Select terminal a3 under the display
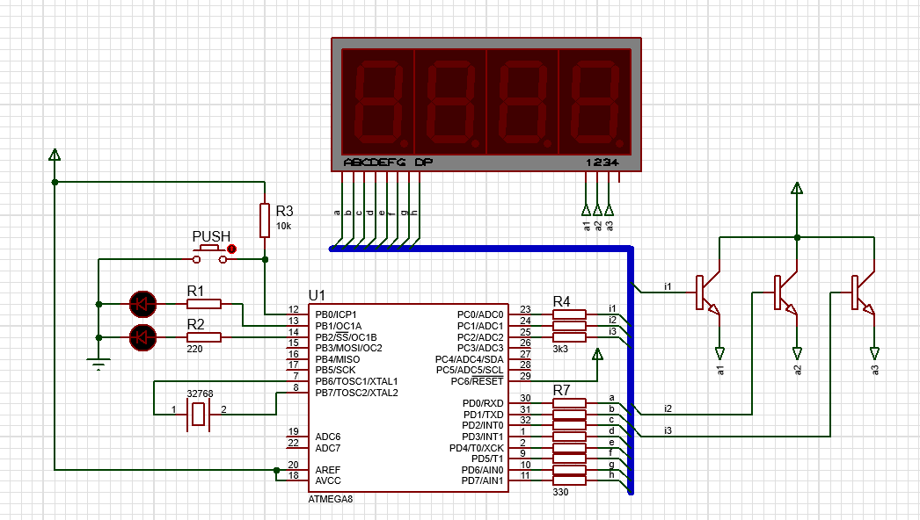Image resolution: width=920 pixels, height=520 pixels. coord(609,209)
